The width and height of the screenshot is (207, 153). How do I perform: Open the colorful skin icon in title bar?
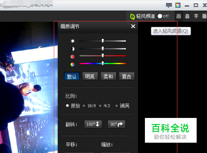(x=178, y=5)
